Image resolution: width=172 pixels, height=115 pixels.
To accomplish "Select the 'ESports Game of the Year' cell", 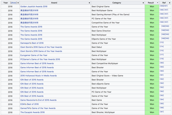I will coord(118,39).
